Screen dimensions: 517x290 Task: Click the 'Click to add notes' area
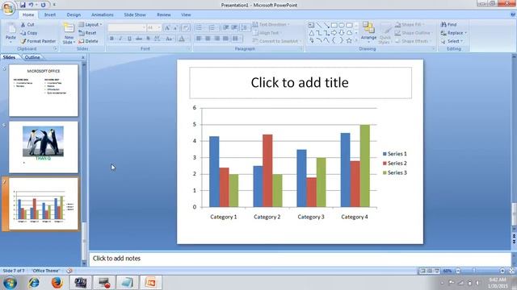(300, 259)
